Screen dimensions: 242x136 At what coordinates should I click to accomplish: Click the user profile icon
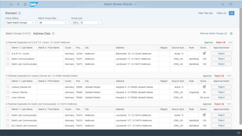11,4
